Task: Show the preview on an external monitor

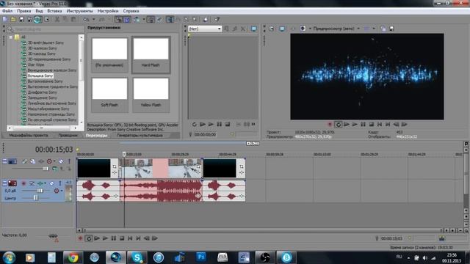Action: pyautogui.click(x=282, y=29)
